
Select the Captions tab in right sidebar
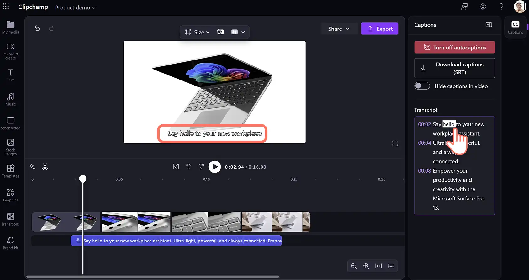point(516,28)
